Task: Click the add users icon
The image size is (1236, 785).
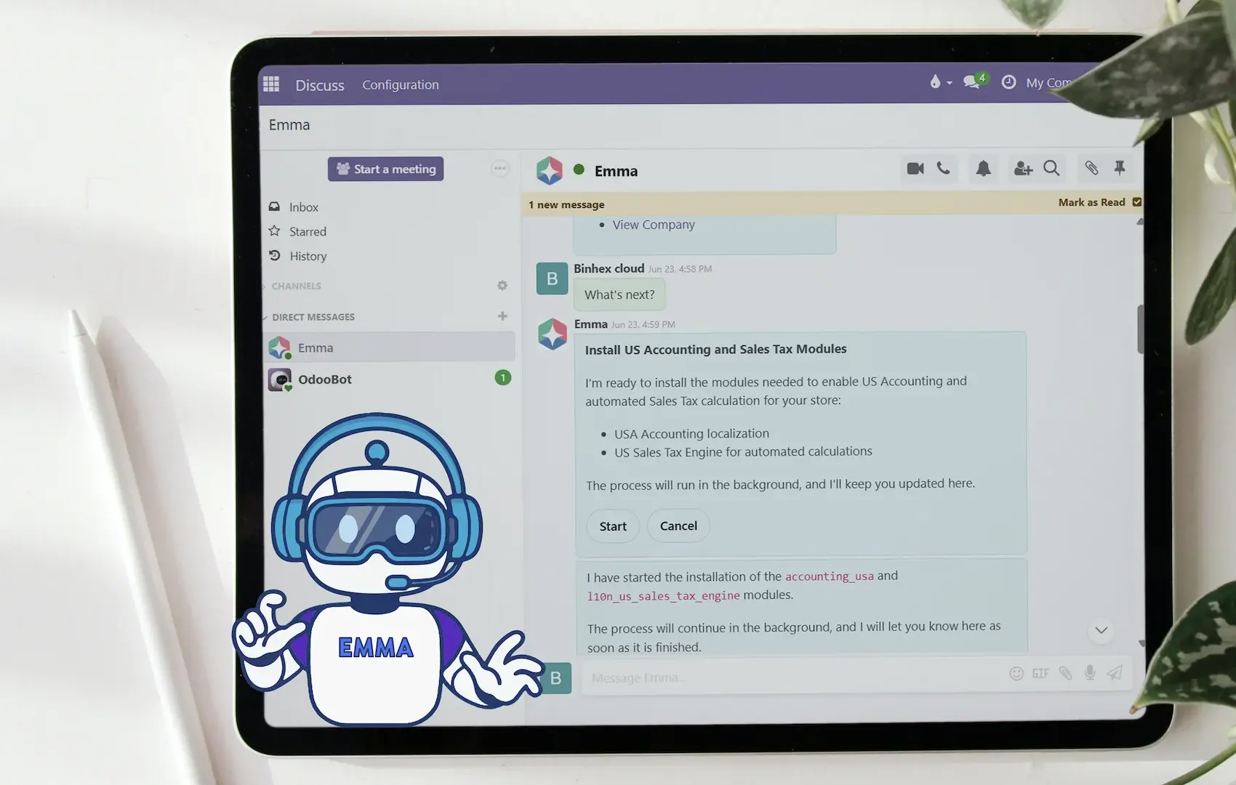Action: (x=1023, y=169)
